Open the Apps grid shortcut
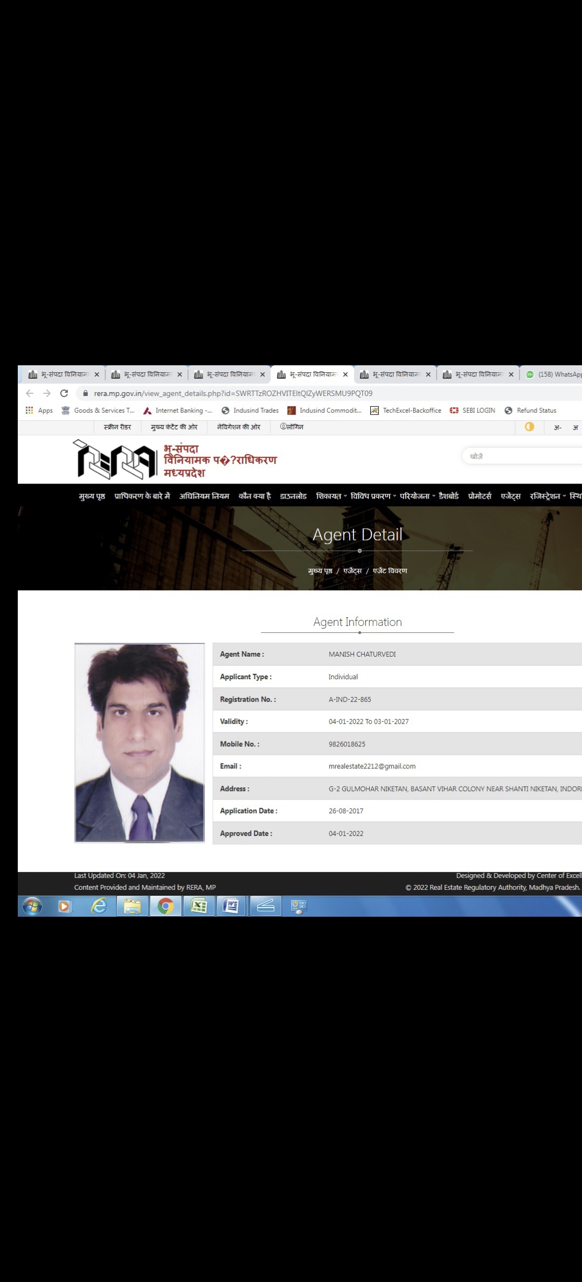Image resolution: width=582 pixels, height=1282 pixels. point(39,411)
